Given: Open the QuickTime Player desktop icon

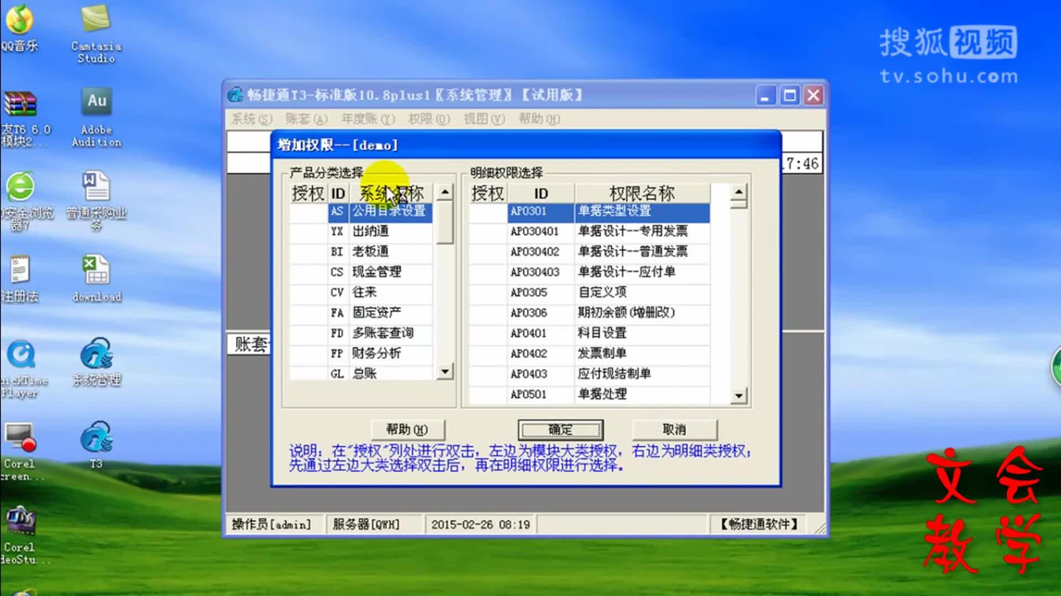Looking at the screenshot, I should coord(21,354).
